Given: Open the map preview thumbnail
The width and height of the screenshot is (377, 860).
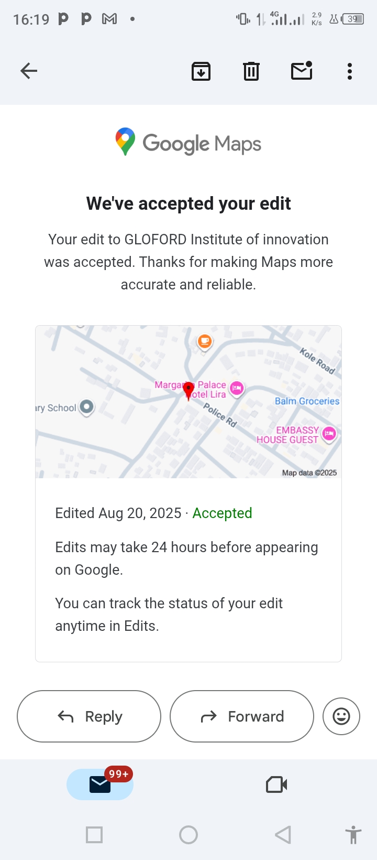Looking at the screenshot, I should pyautogui.click(x=188, y=402).
